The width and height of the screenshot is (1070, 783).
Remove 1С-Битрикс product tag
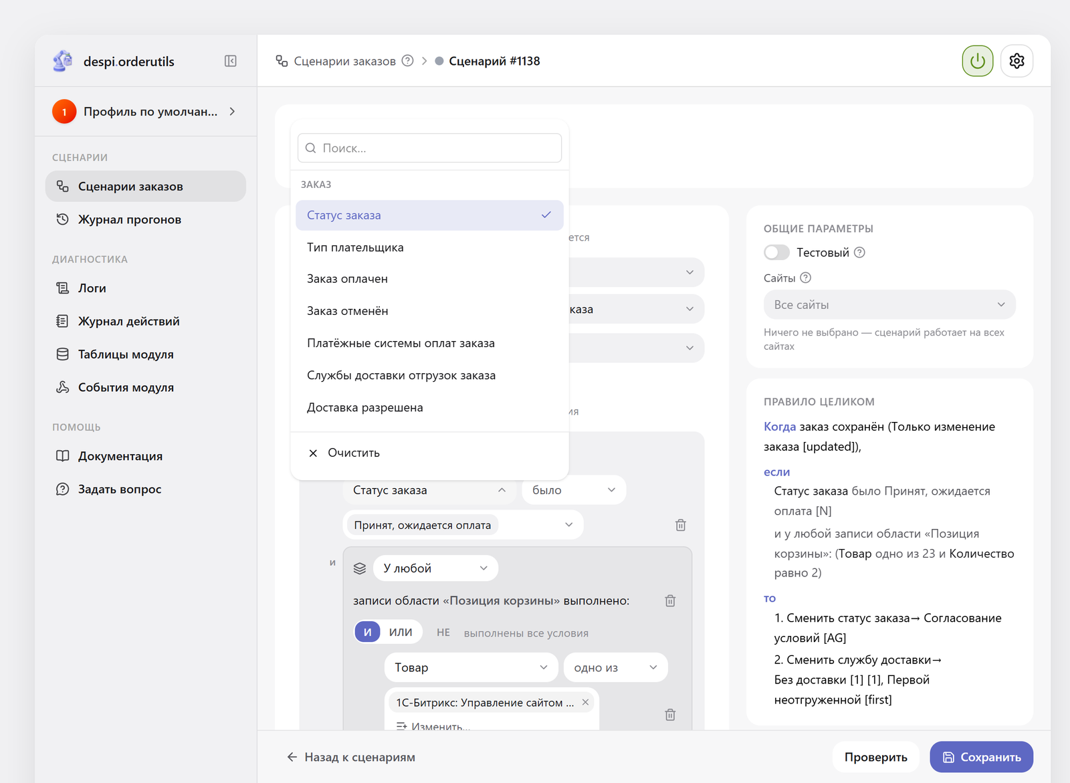585,702
